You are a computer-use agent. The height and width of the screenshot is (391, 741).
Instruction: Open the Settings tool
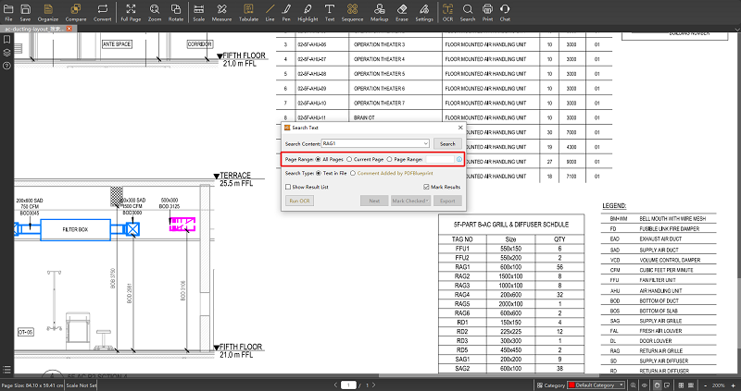point(424,12)
